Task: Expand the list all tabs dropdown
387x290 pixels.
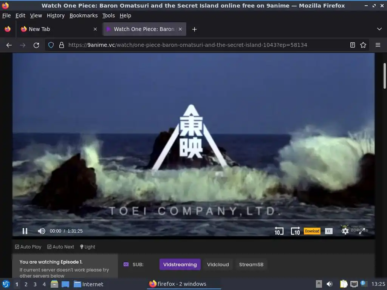Action: (379, 29)
